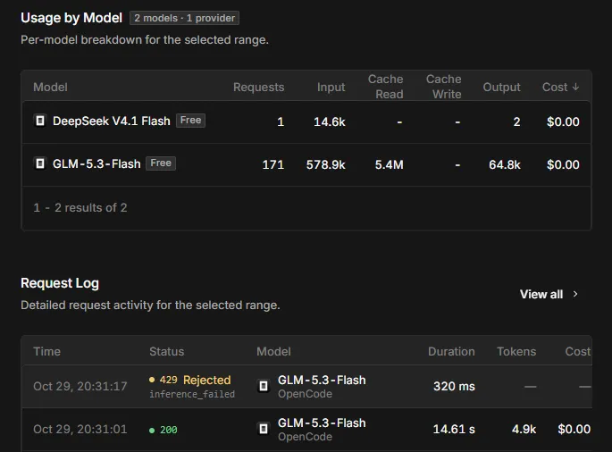Click the Duration column header in Request Log

point(451,351)
